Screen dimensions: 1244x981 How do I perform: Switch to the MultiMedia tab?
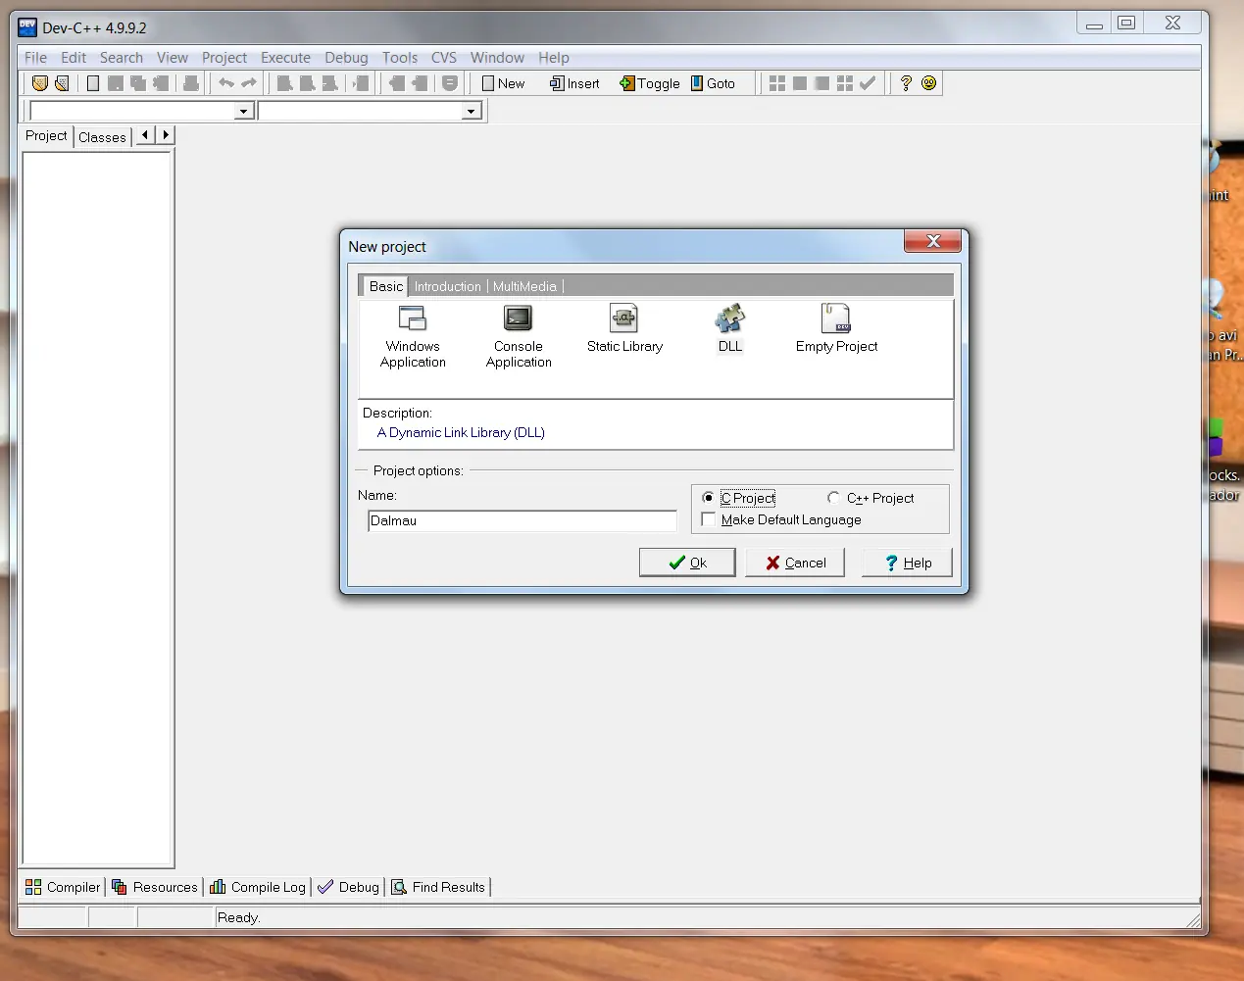coord(524,286)
